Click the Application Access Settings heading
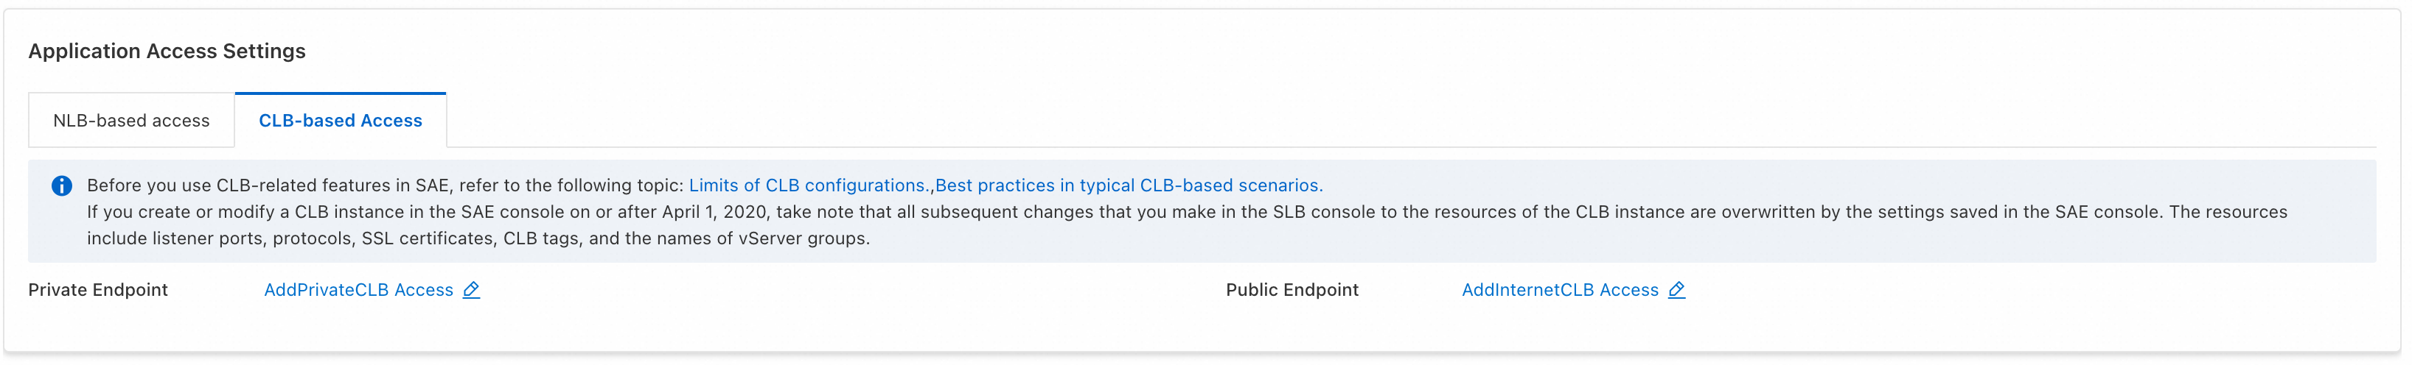 point(167,52)
